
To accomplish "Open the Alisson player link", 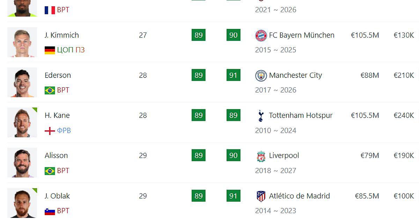I will click(x=56, y=156).
